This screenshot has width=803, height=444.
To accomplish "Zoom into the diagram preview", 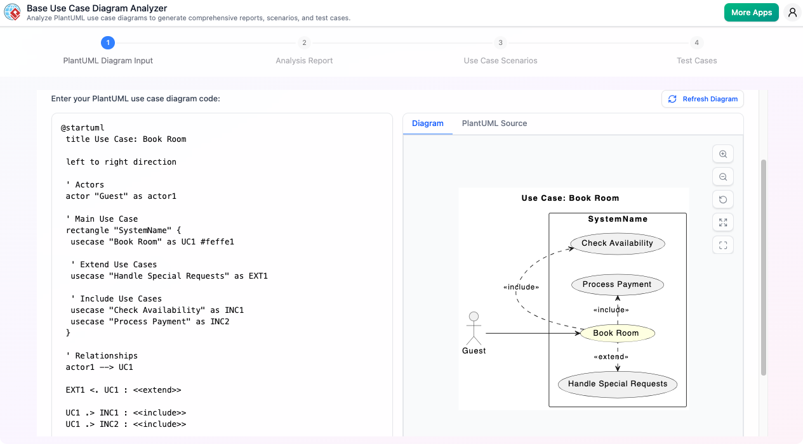I will click(x=723, y=153).
